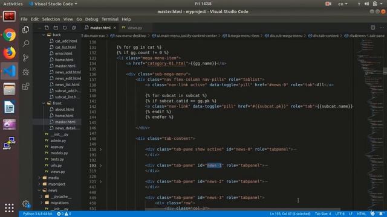Image resolution: width=387 pixels, height=217 pixels.
Task: Click the notifications bell in status bar
Action: click(x=381, y=213)
